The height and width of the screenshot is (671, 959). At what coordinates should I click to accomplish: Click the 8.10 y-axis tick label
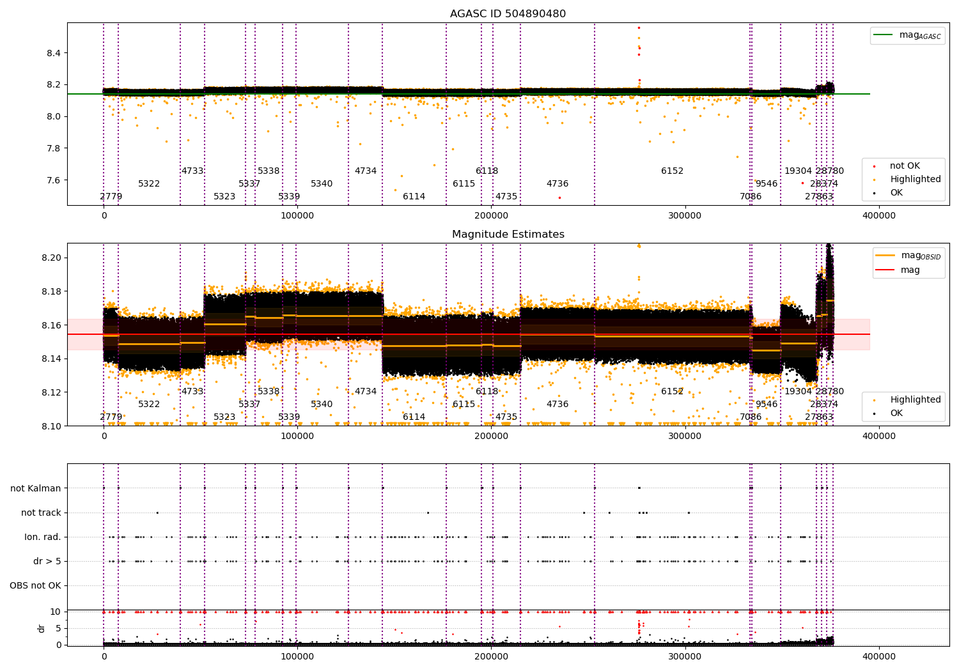pos(51,426)
